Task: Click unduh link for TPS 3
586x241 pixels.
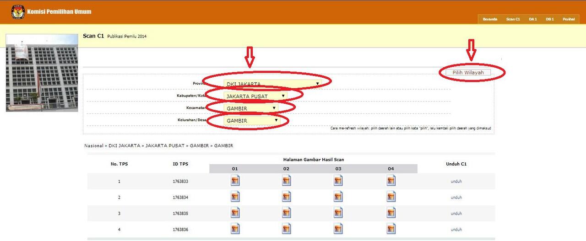Action: tap(456, 214)
